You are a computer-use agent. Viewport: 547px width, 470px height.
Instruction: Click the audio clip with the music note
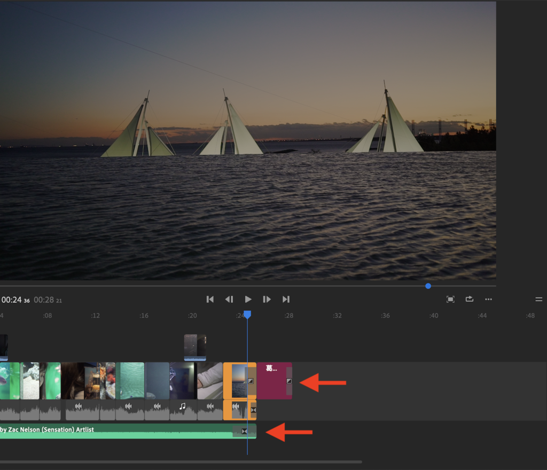pos(183,409)
